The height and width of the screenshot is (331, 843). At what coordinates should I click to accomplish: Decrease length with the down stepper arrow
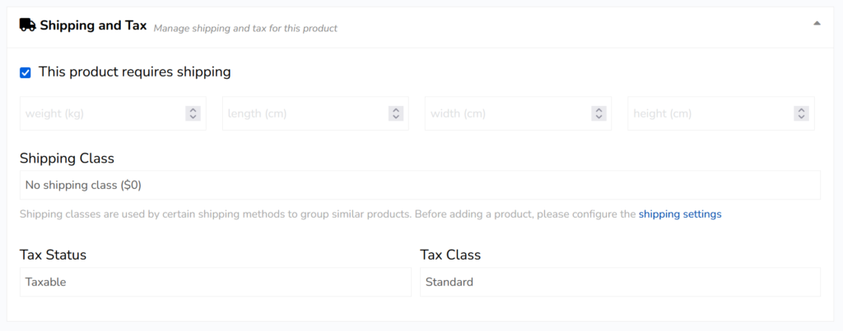tap(395, 117)
